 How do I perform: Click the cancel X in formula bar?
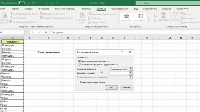[33, 32]
